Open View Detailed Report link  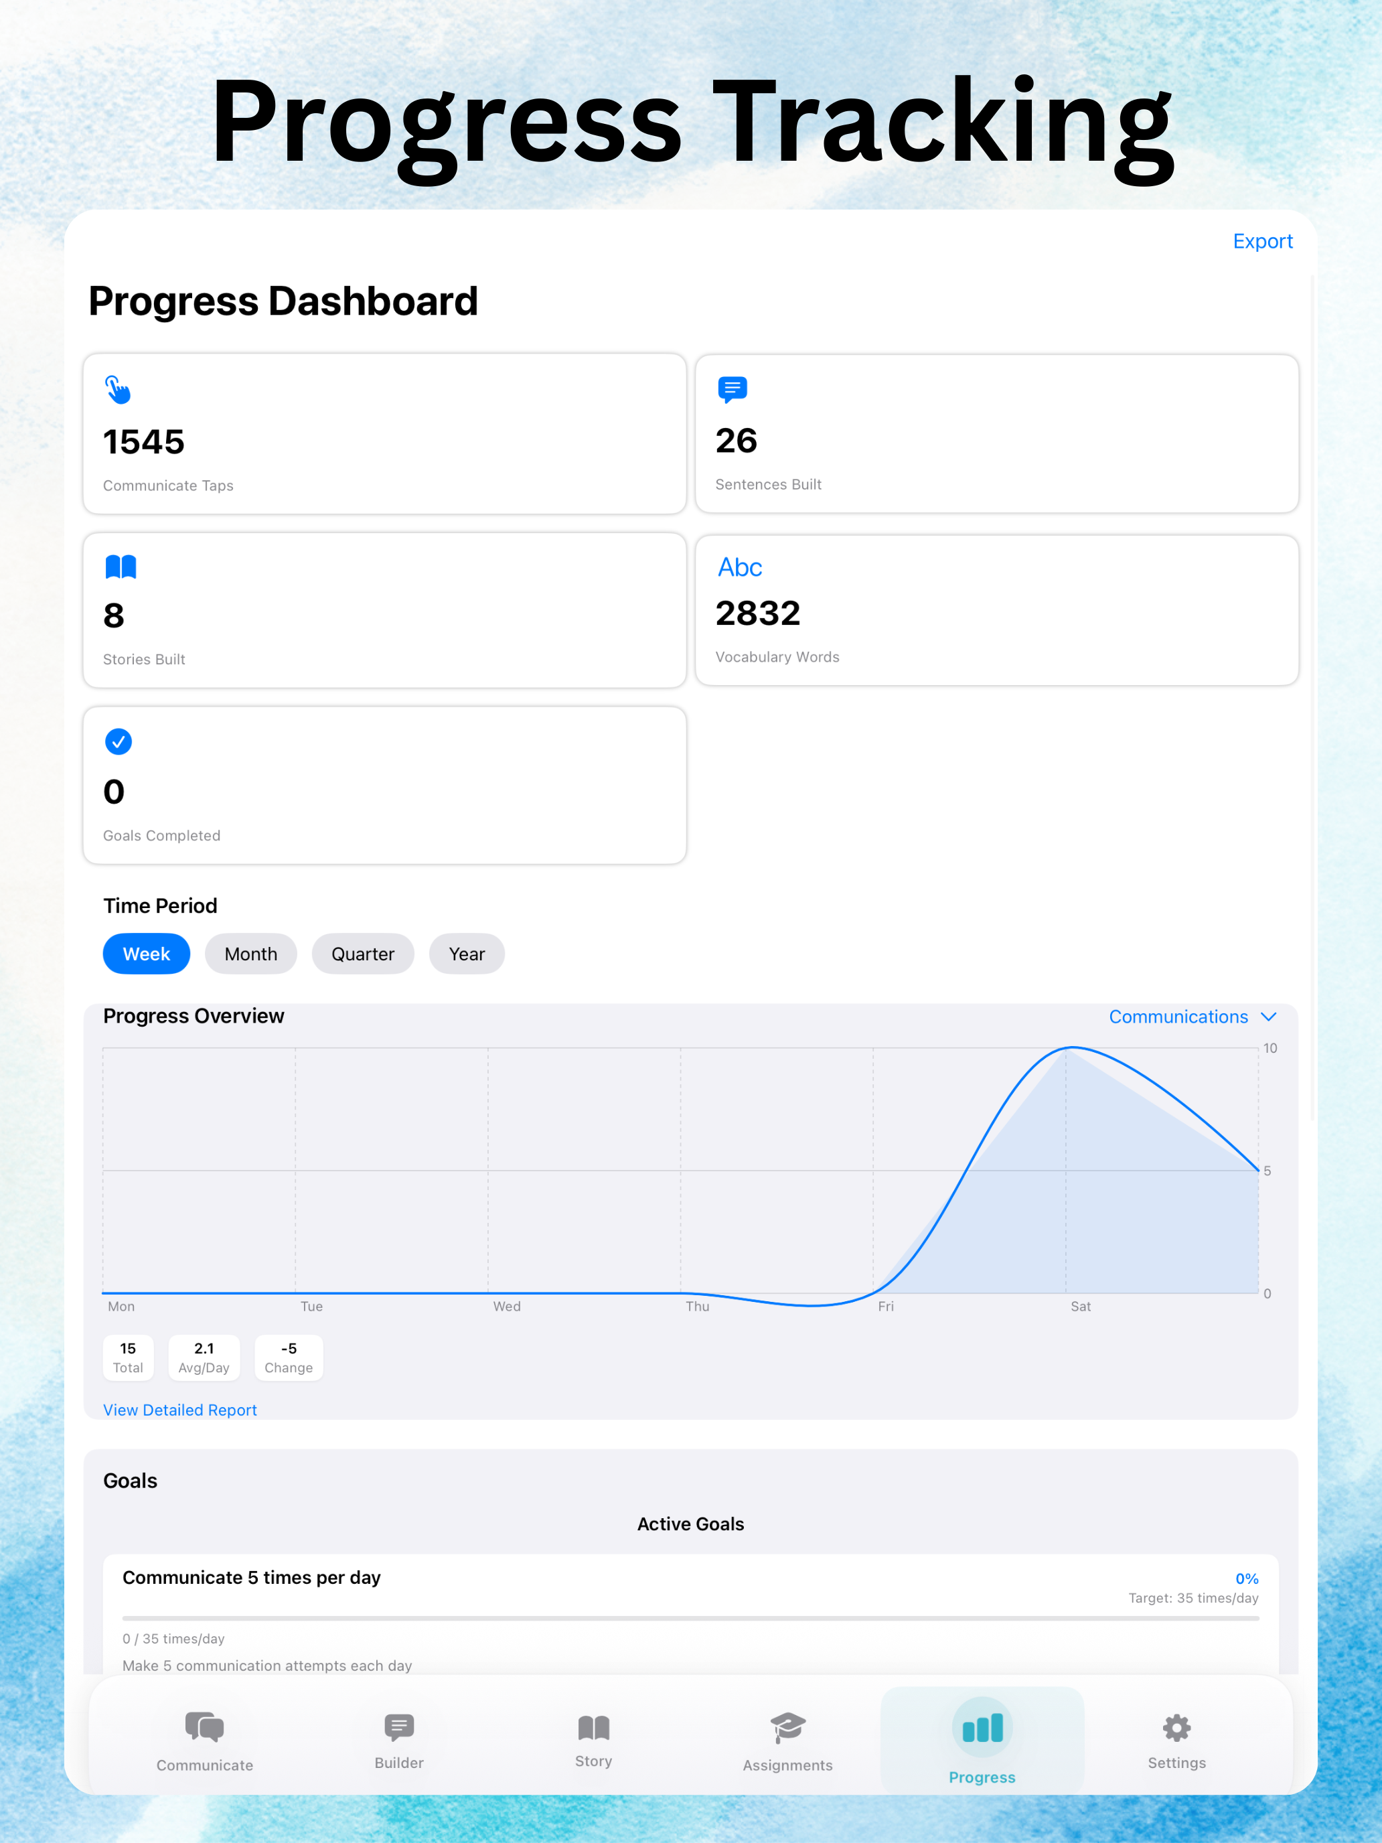point(180,1410)
